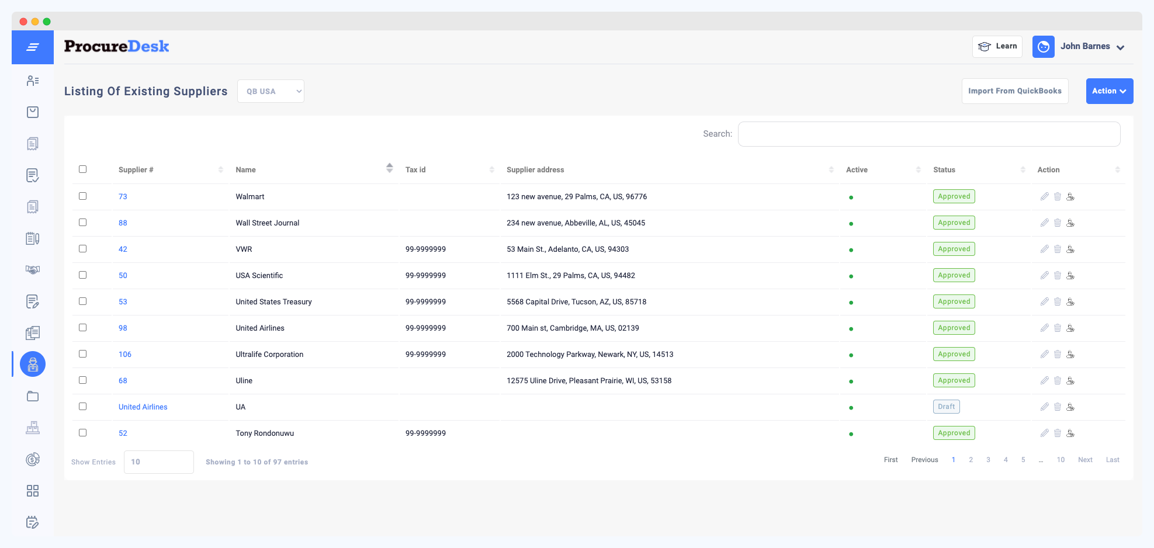
Task: Click the dollar chart budget icon in sidebar
Action: [32, 459]
